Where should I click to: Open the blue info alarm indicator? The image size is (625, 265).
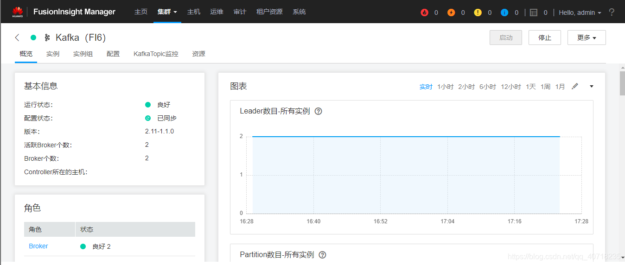[x=504, y=13]
